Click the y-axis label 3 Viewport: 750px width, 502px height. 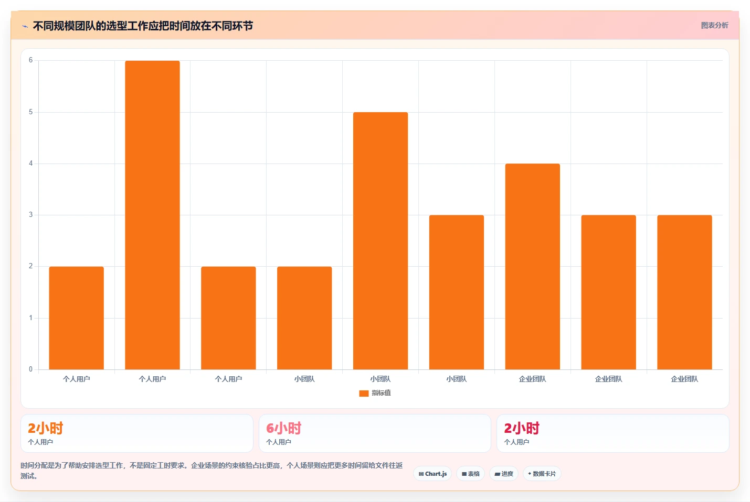[x=30, y=215]
